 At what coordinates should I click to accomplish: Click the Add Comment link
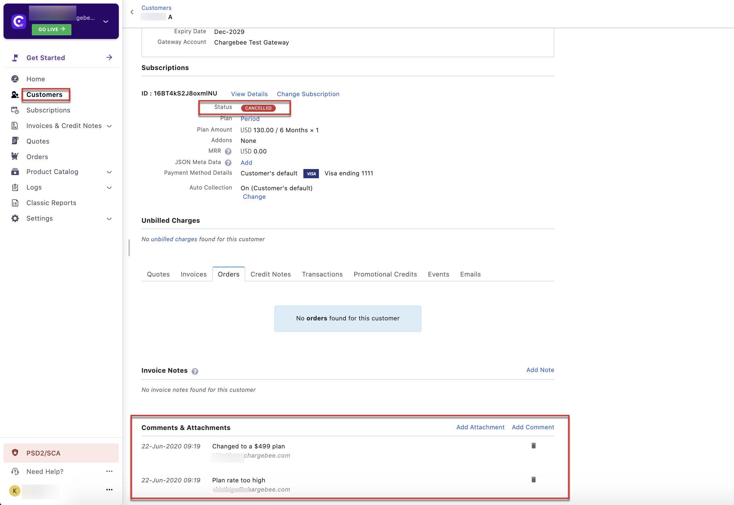tap(532, 427)
